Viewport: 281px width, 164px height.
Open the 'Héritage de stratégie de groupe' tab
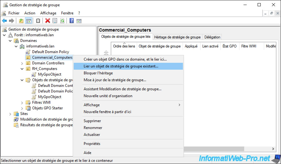coord(177,37)
